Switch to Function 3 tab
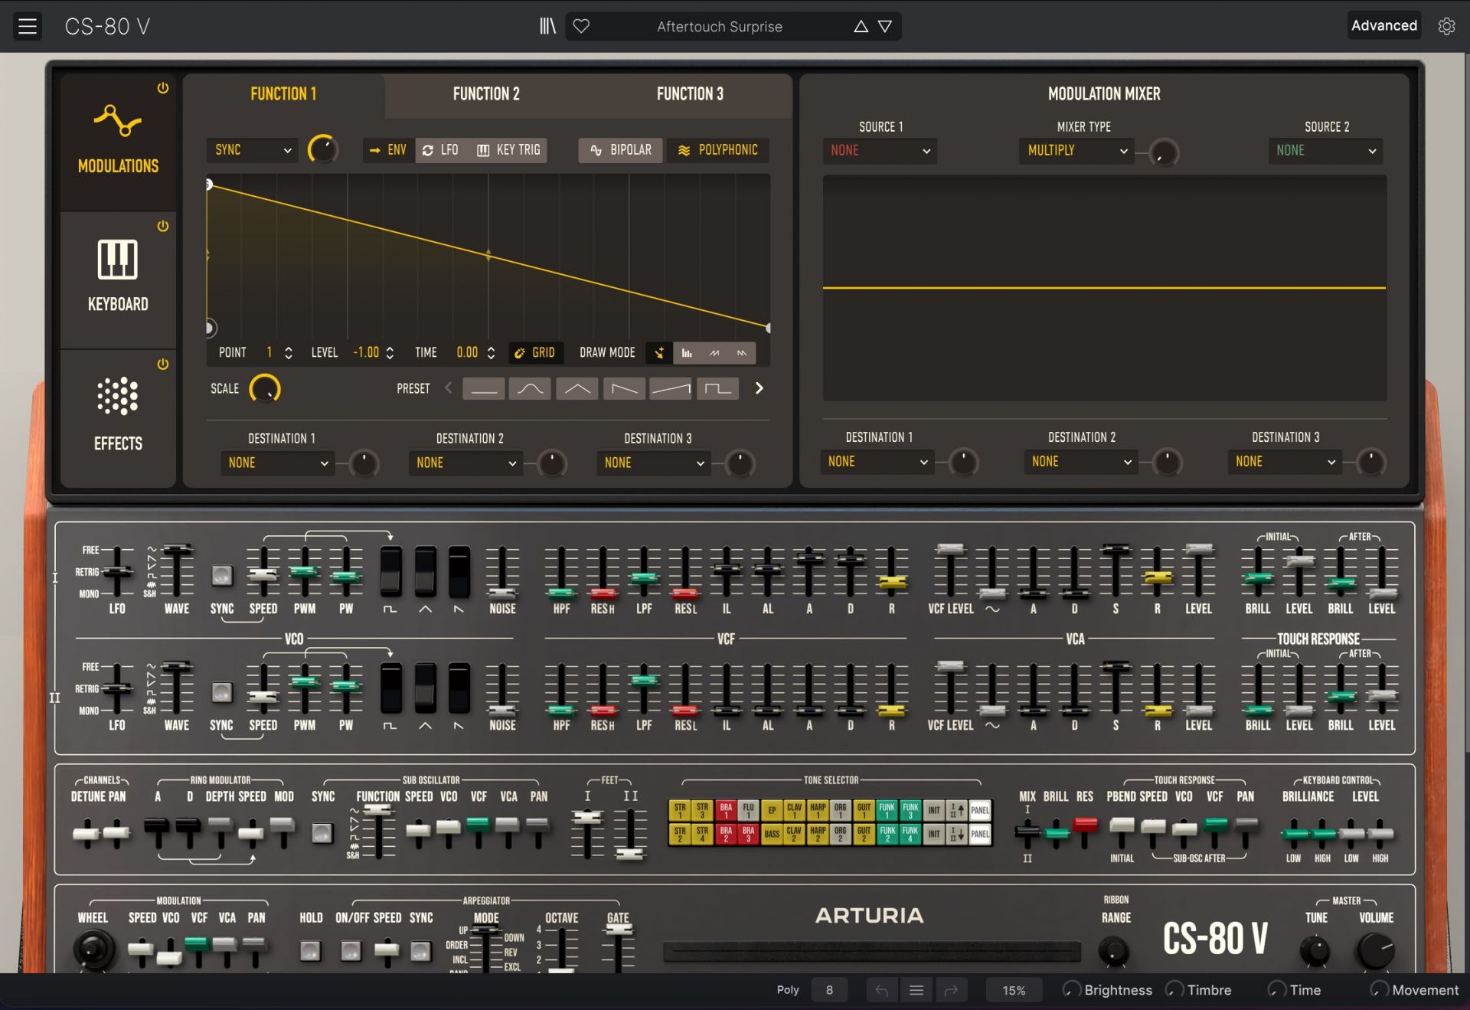This screenshot has height=1010, width=1470. click(690, 94)
